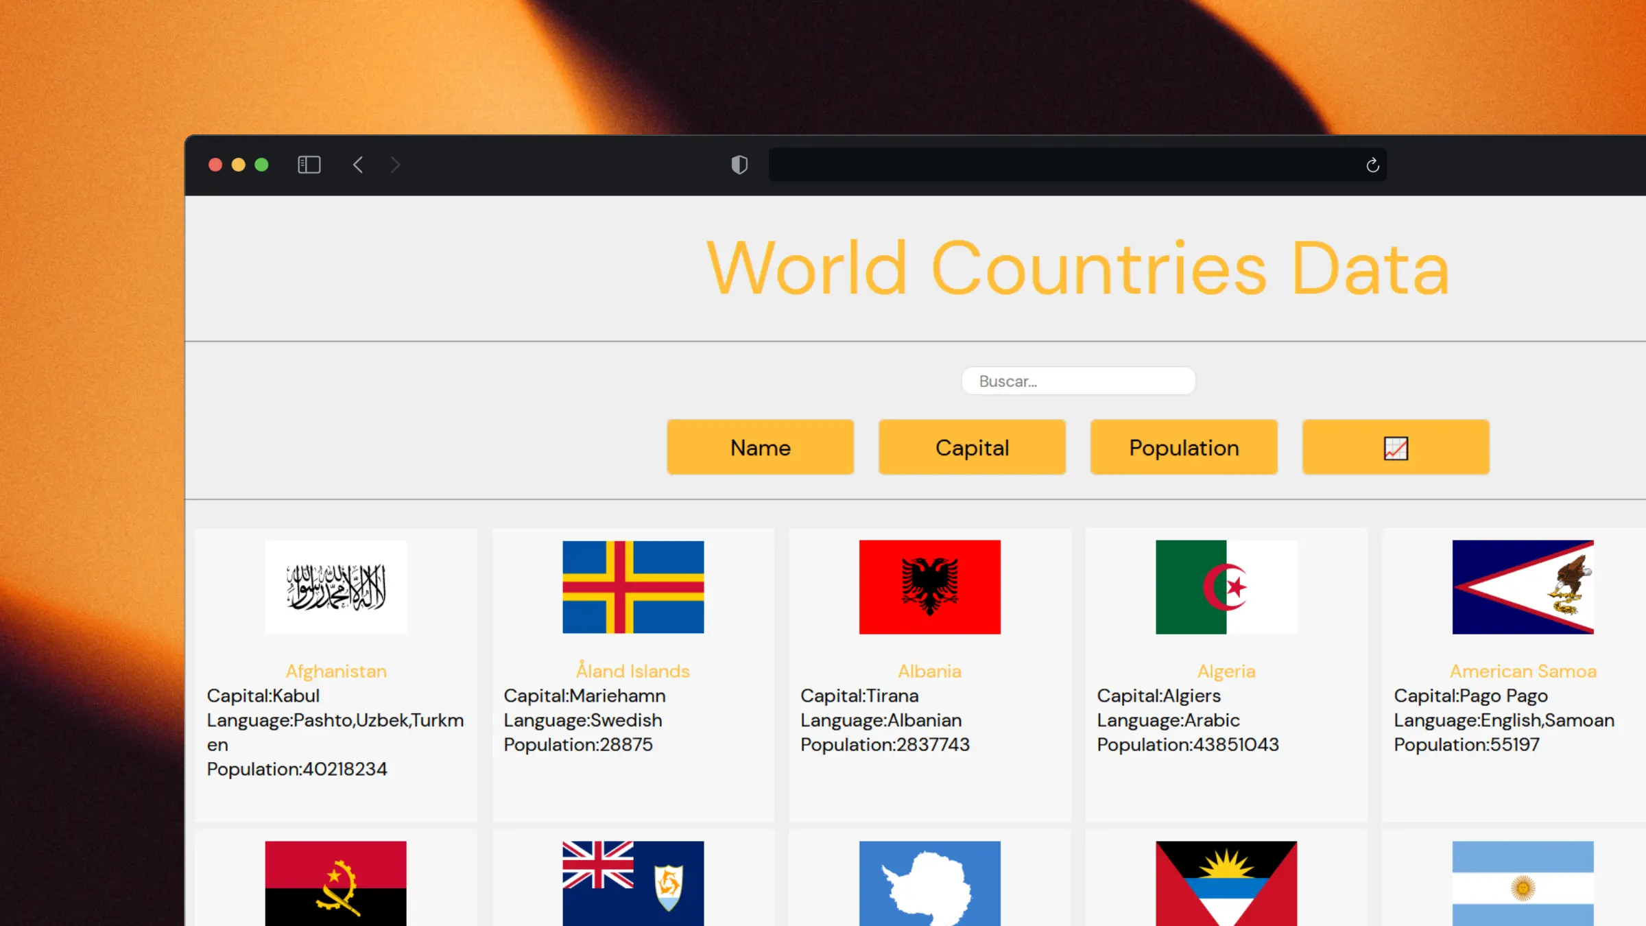
Task: Sort countries by Population
Action: coord(1183,447)
